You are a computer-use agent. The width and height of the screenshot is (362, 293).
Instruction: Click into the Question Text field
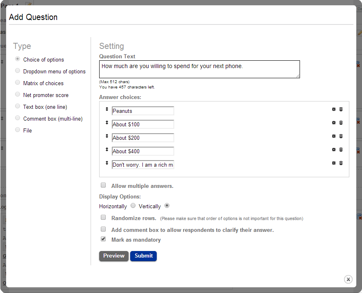point(199,69)
